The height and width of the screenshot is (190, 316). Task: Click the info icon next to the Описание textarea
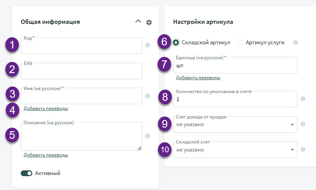pyautogui.click(x=148, y=136)
